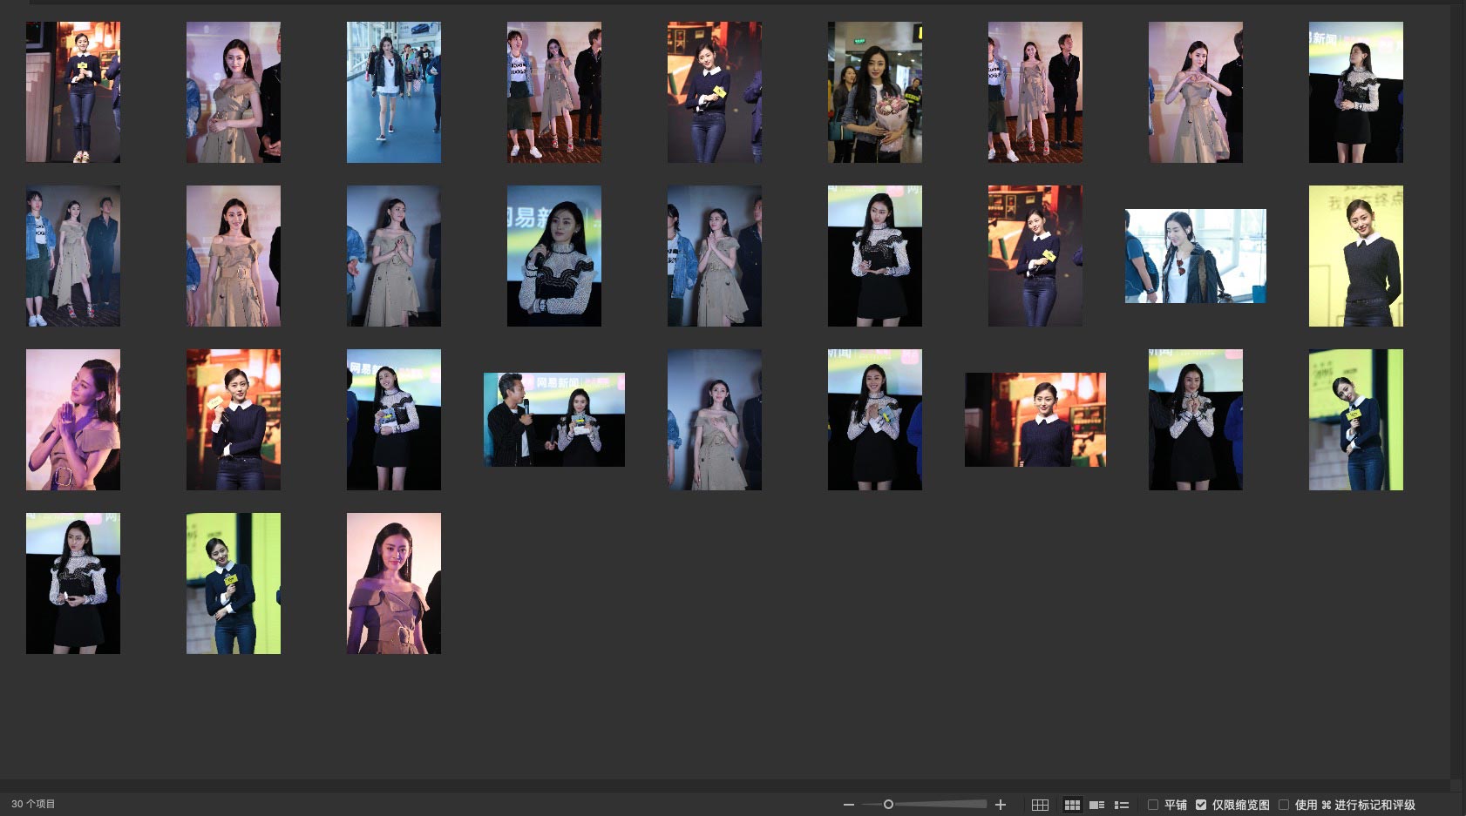The image size is (1466, 816).
Task: Click the thumbnail size slider handle
Action: (x=888, y=805)
